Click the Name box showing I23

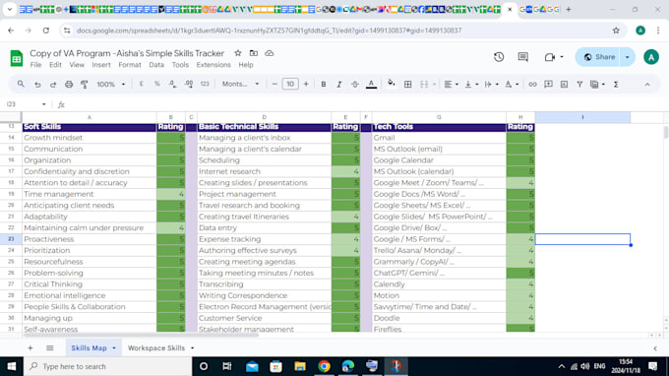[26, 104]
